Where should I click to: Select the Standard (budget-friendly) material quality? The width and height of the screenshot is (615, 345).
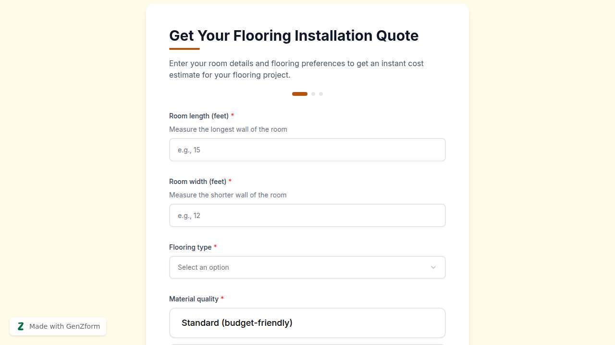[307, 323]
